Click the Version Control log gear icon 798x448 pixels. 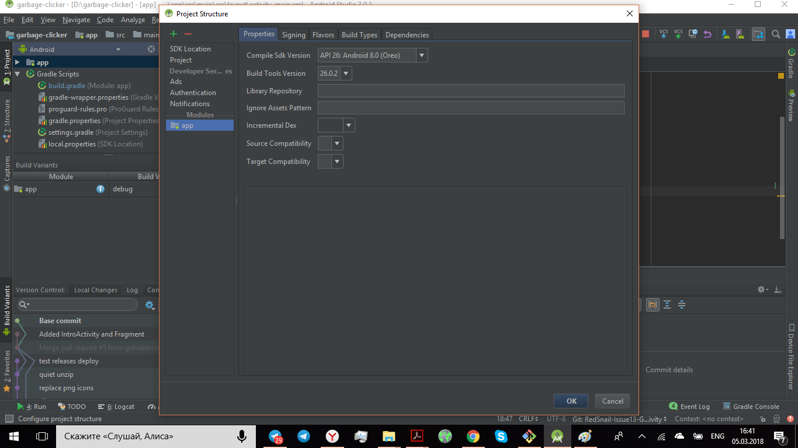150,304
